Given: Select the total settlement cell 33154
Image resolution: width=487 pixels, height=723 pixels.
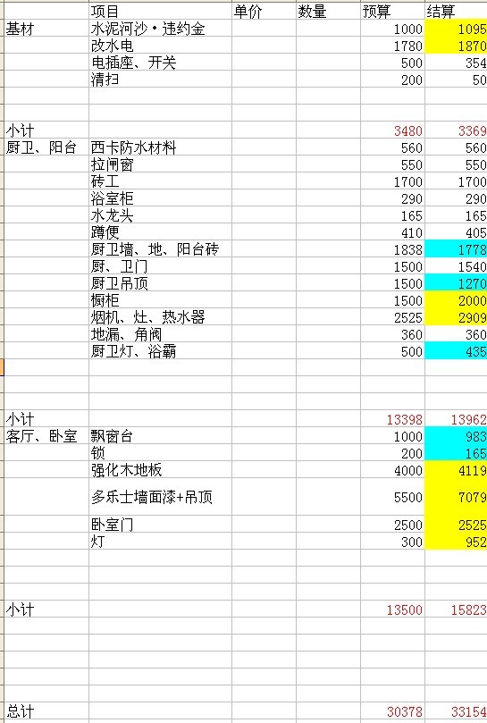Looking at the screenshot, I should tap(456, 711).
